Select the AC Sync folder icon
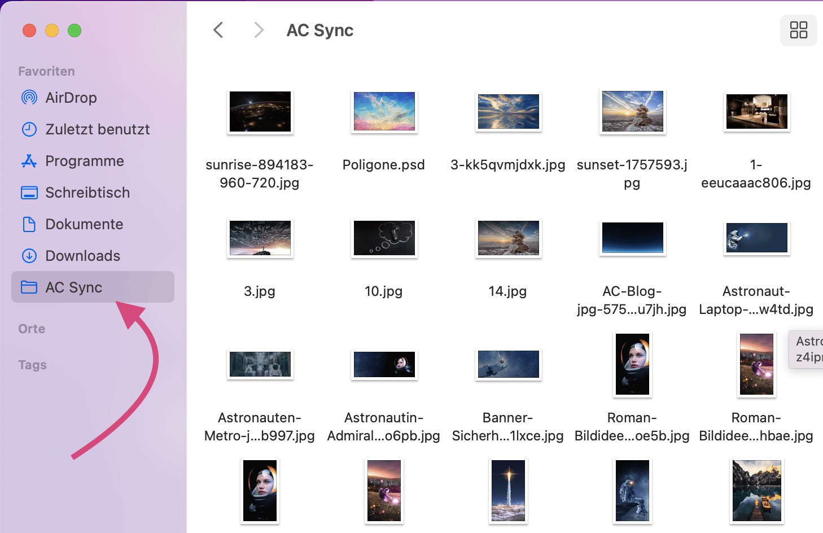Screen dimensions: 823x533 click(x=29, y=287)
